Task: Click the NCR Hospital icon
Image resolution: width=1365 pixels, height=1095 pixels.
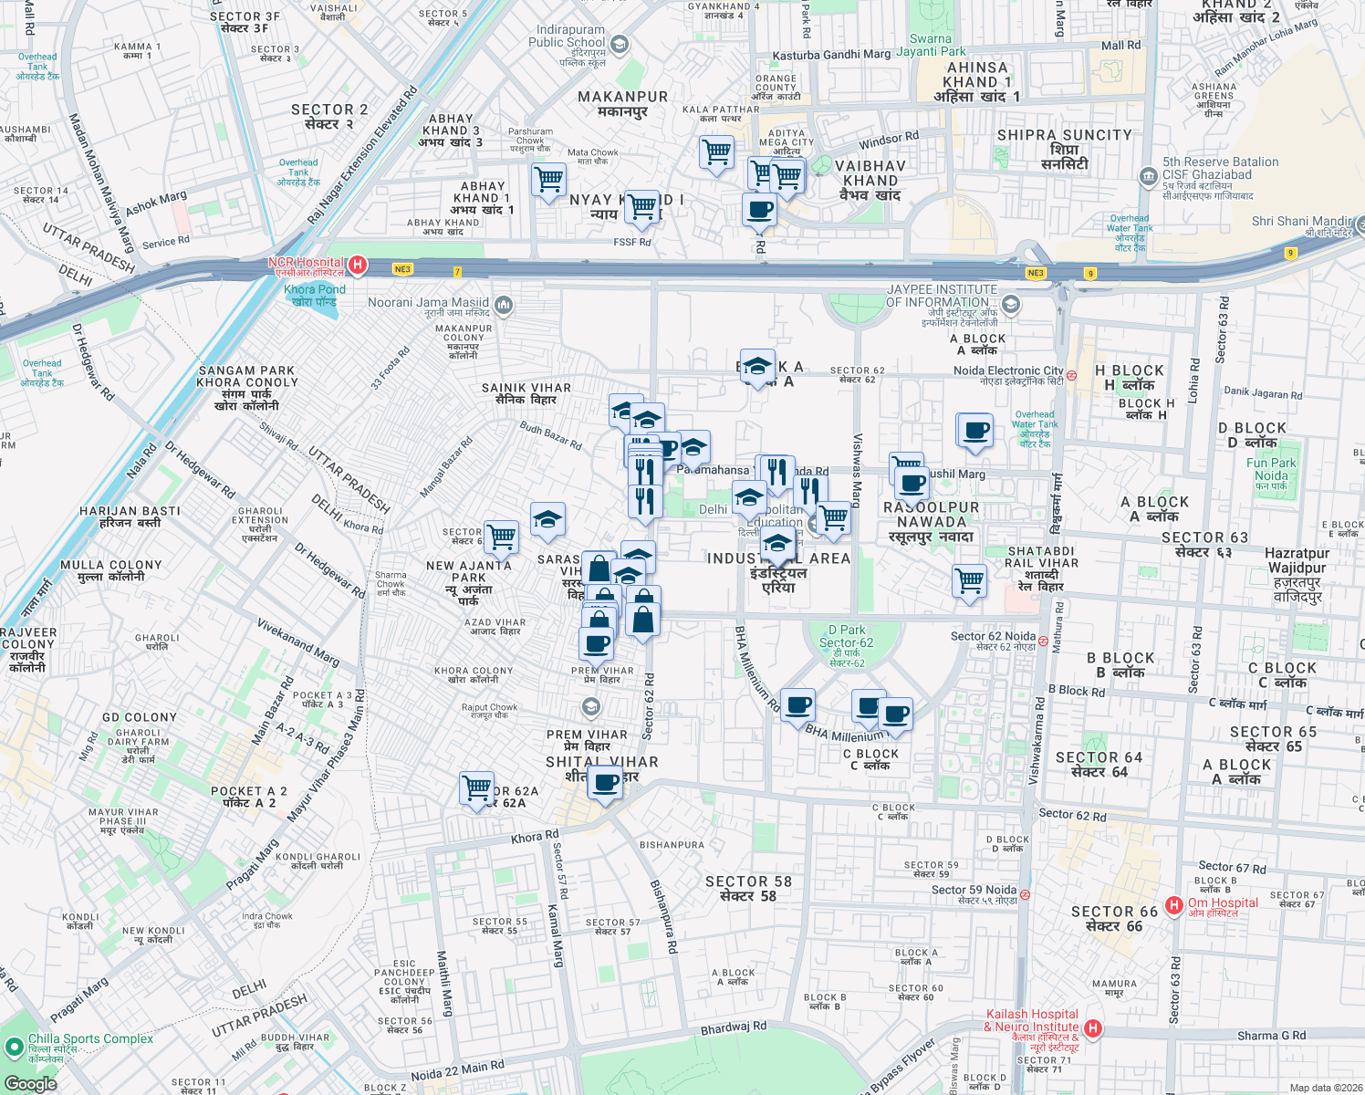Action: (x=359, y=266)
